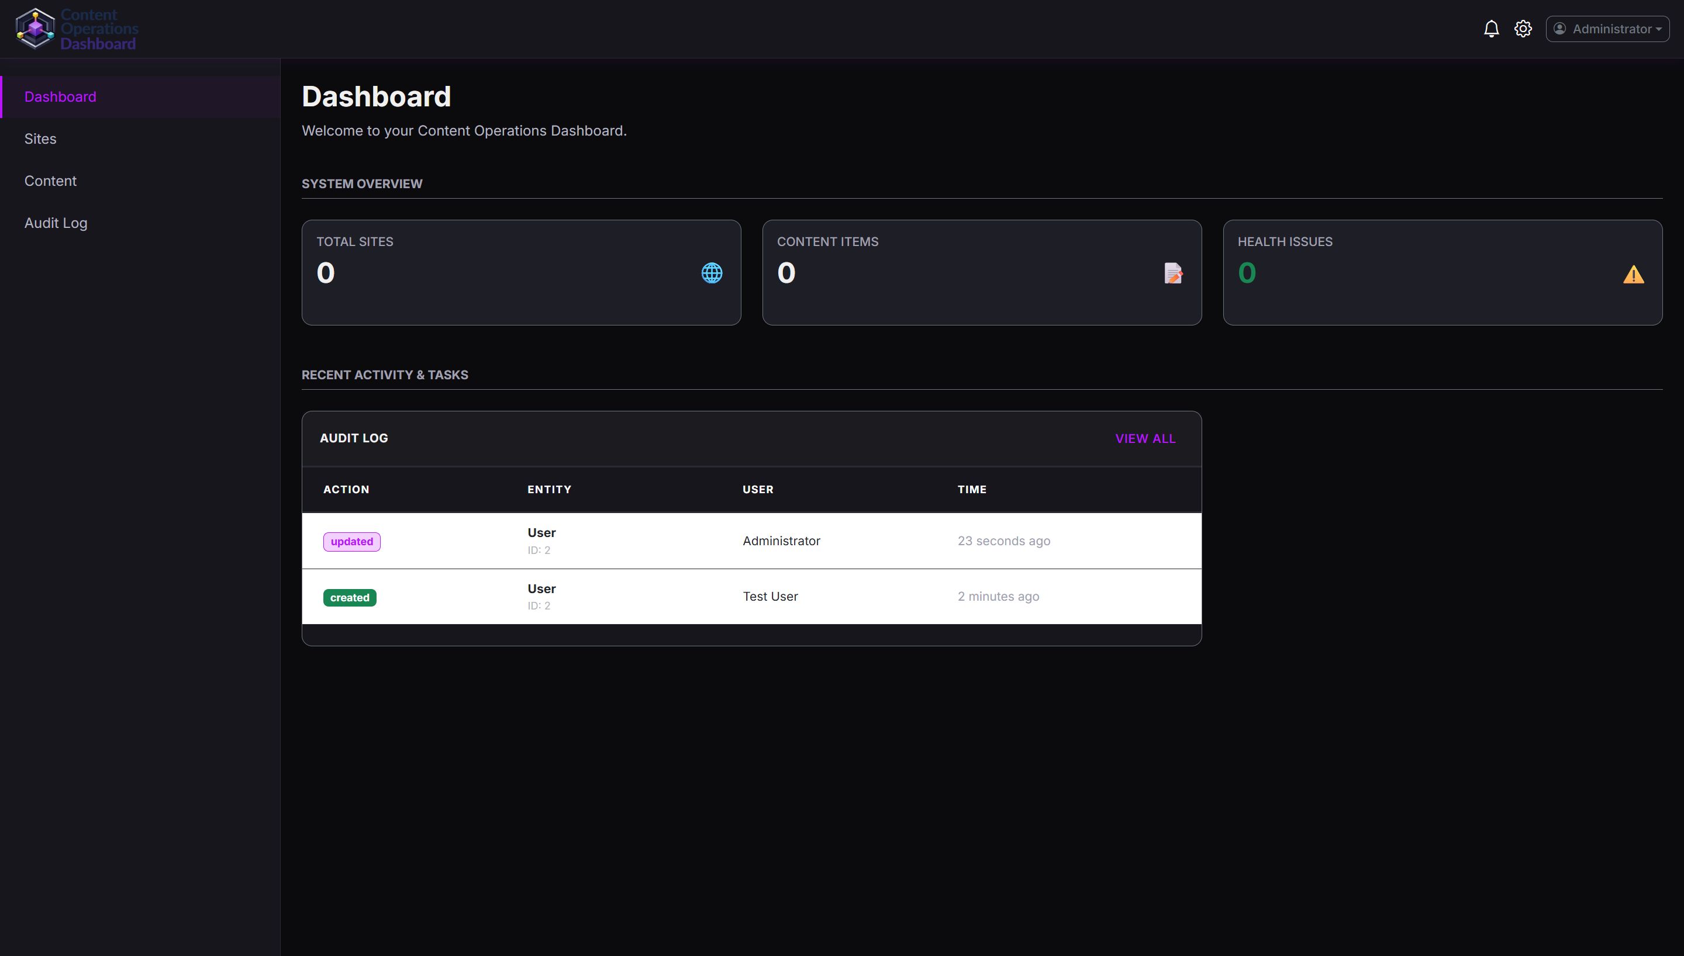Click the Action column header

point(346,489)
